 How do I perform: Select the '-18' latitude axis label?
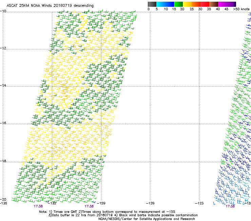click(3, 161)
